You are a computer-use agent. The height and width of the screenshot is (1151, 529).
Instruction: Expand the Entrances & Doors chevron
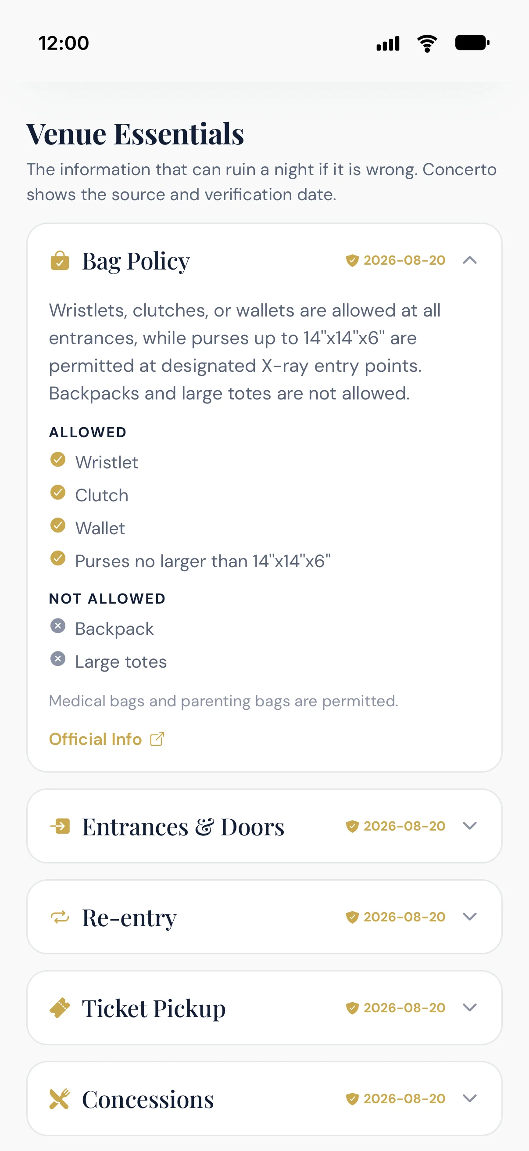(470, 826)
